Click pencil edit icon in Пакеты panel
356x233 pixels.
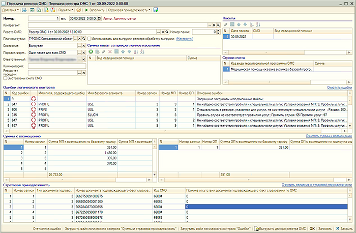[226, 24]
